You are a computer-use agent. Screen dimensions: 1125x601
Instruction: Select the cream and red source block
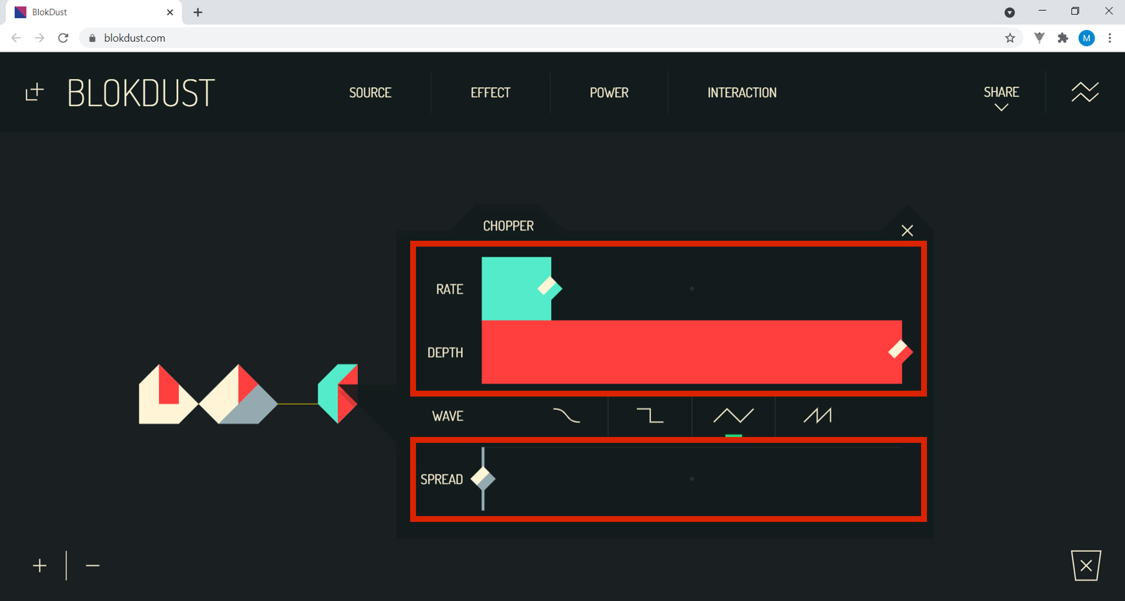(x=167, y=394)
